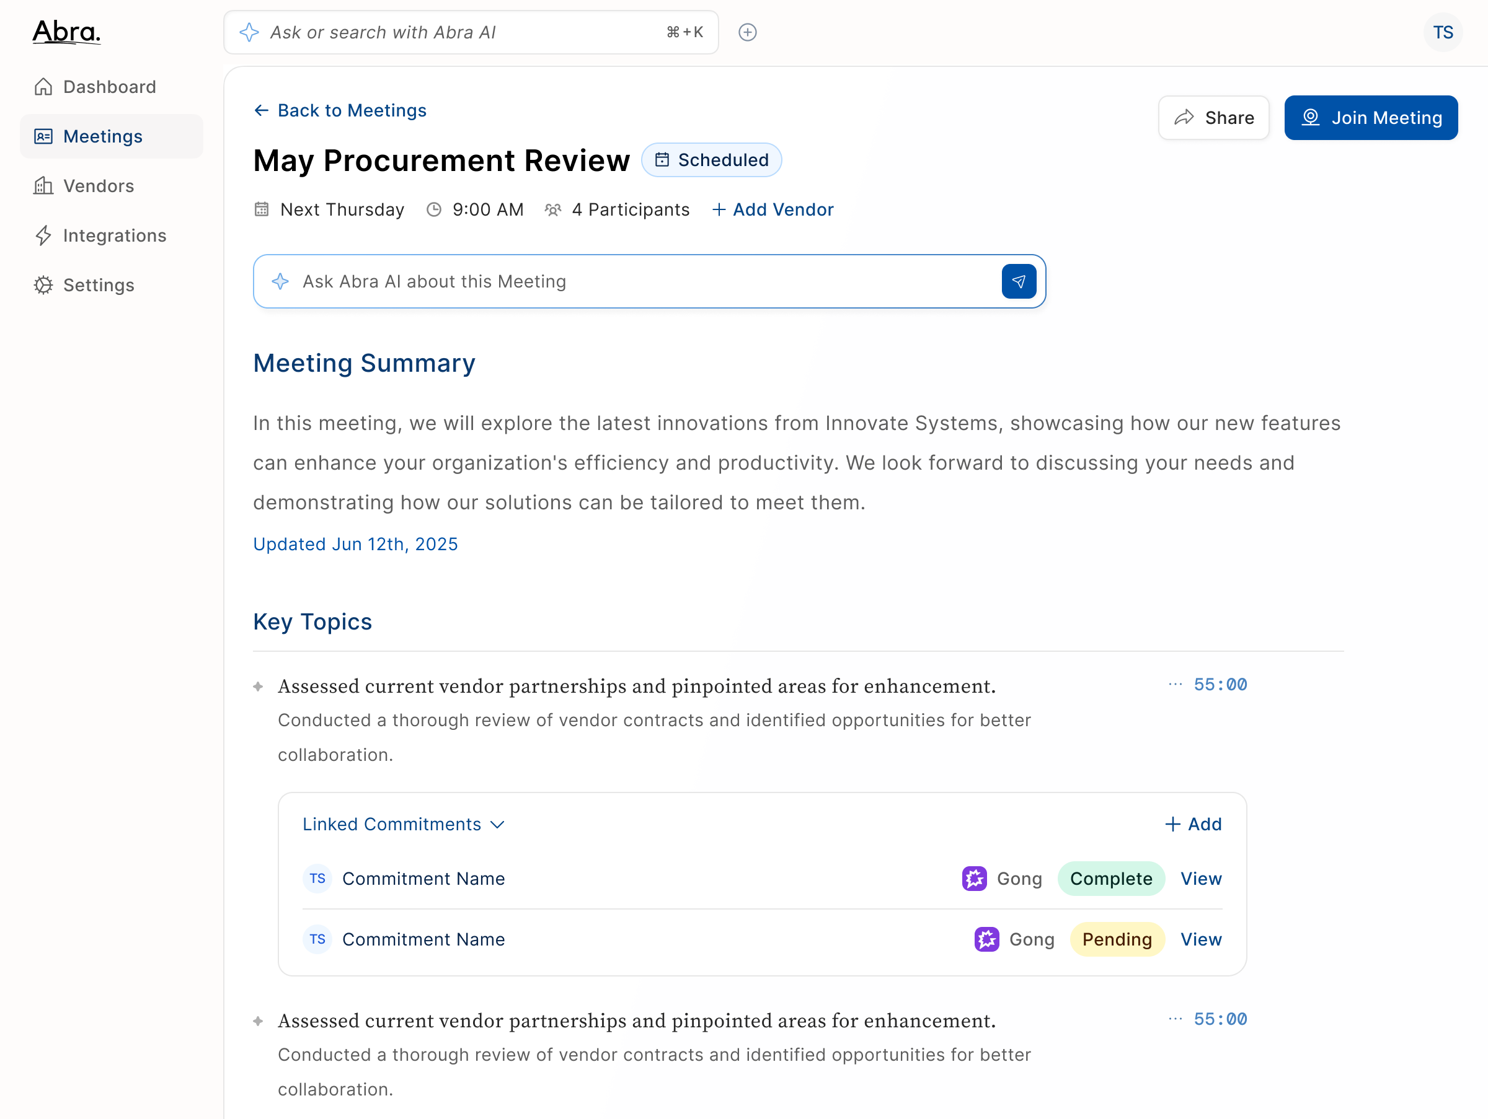Open the Updated Jun 12th, 2025 link
1488x1119 pixels.
coord(355,543)
